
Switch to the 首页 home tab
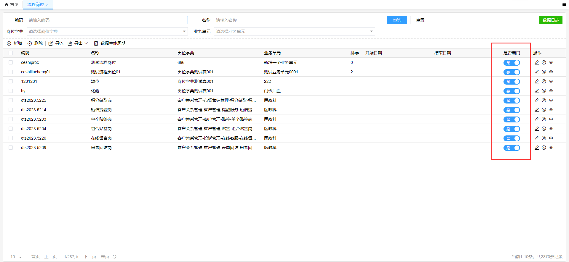12,4
